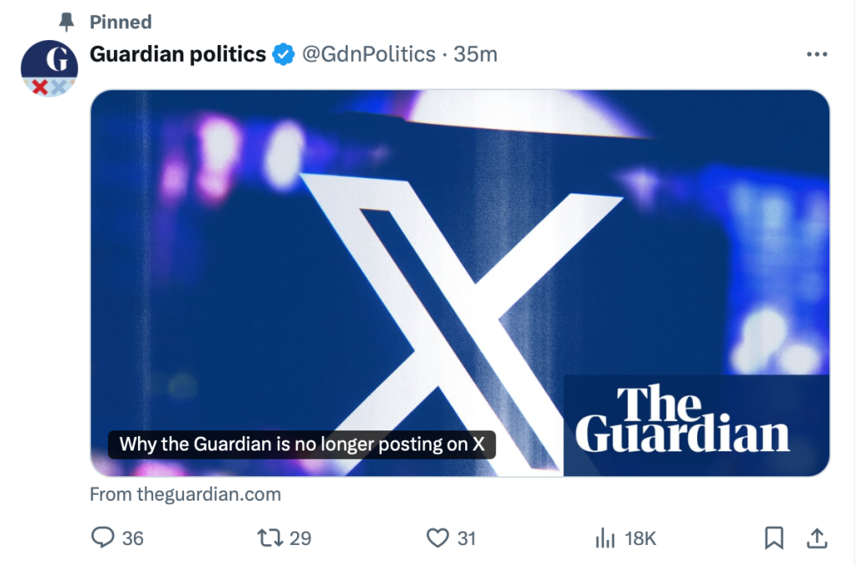
Task: Open the view analytics bar chart icon
Action: tap(605, 538)
